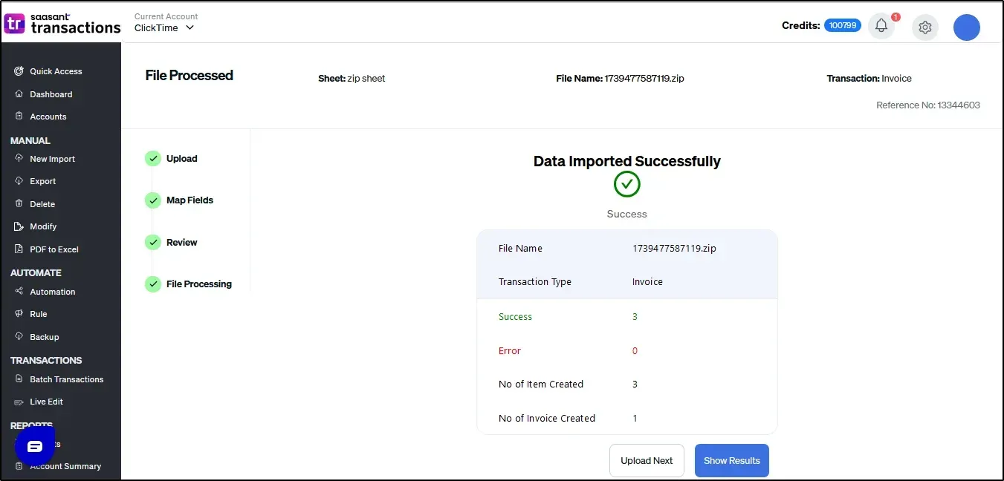Click Reference No: 13344603 text

click(x=928, y=105)
